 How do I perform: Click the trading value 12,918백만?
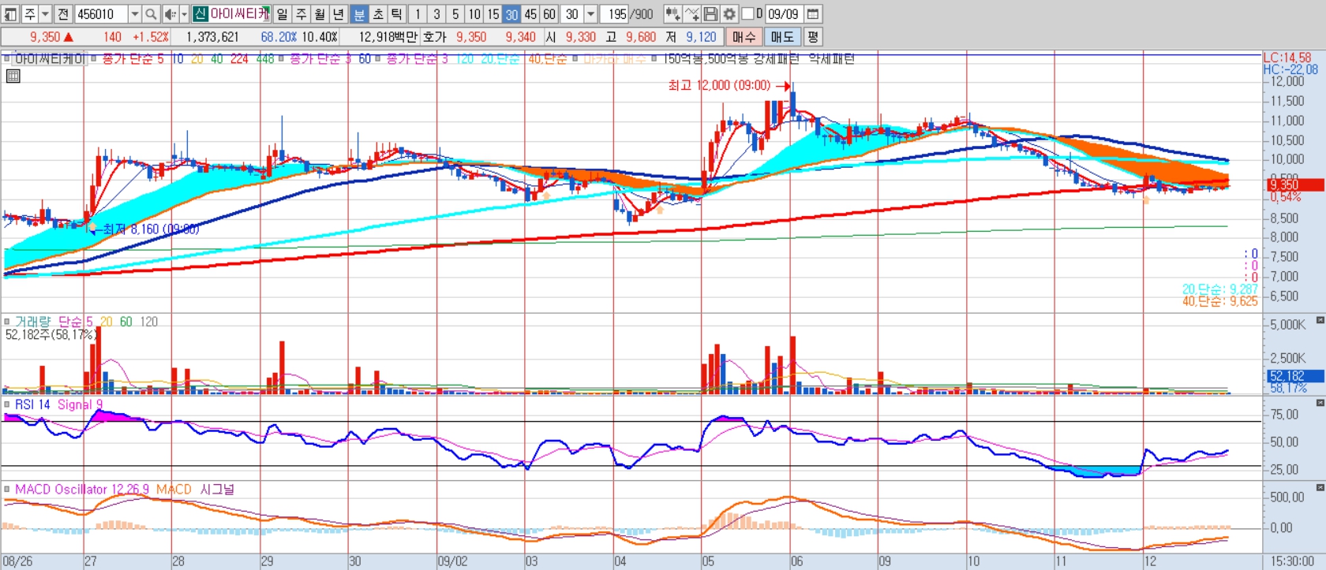point(388,37)
